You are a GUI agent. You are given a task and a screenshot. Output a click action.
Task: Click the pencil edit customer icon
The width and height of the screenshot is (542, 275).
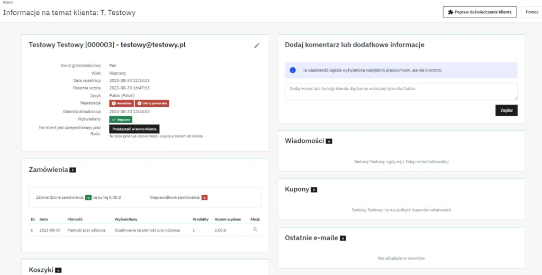(x=257, y=45)
